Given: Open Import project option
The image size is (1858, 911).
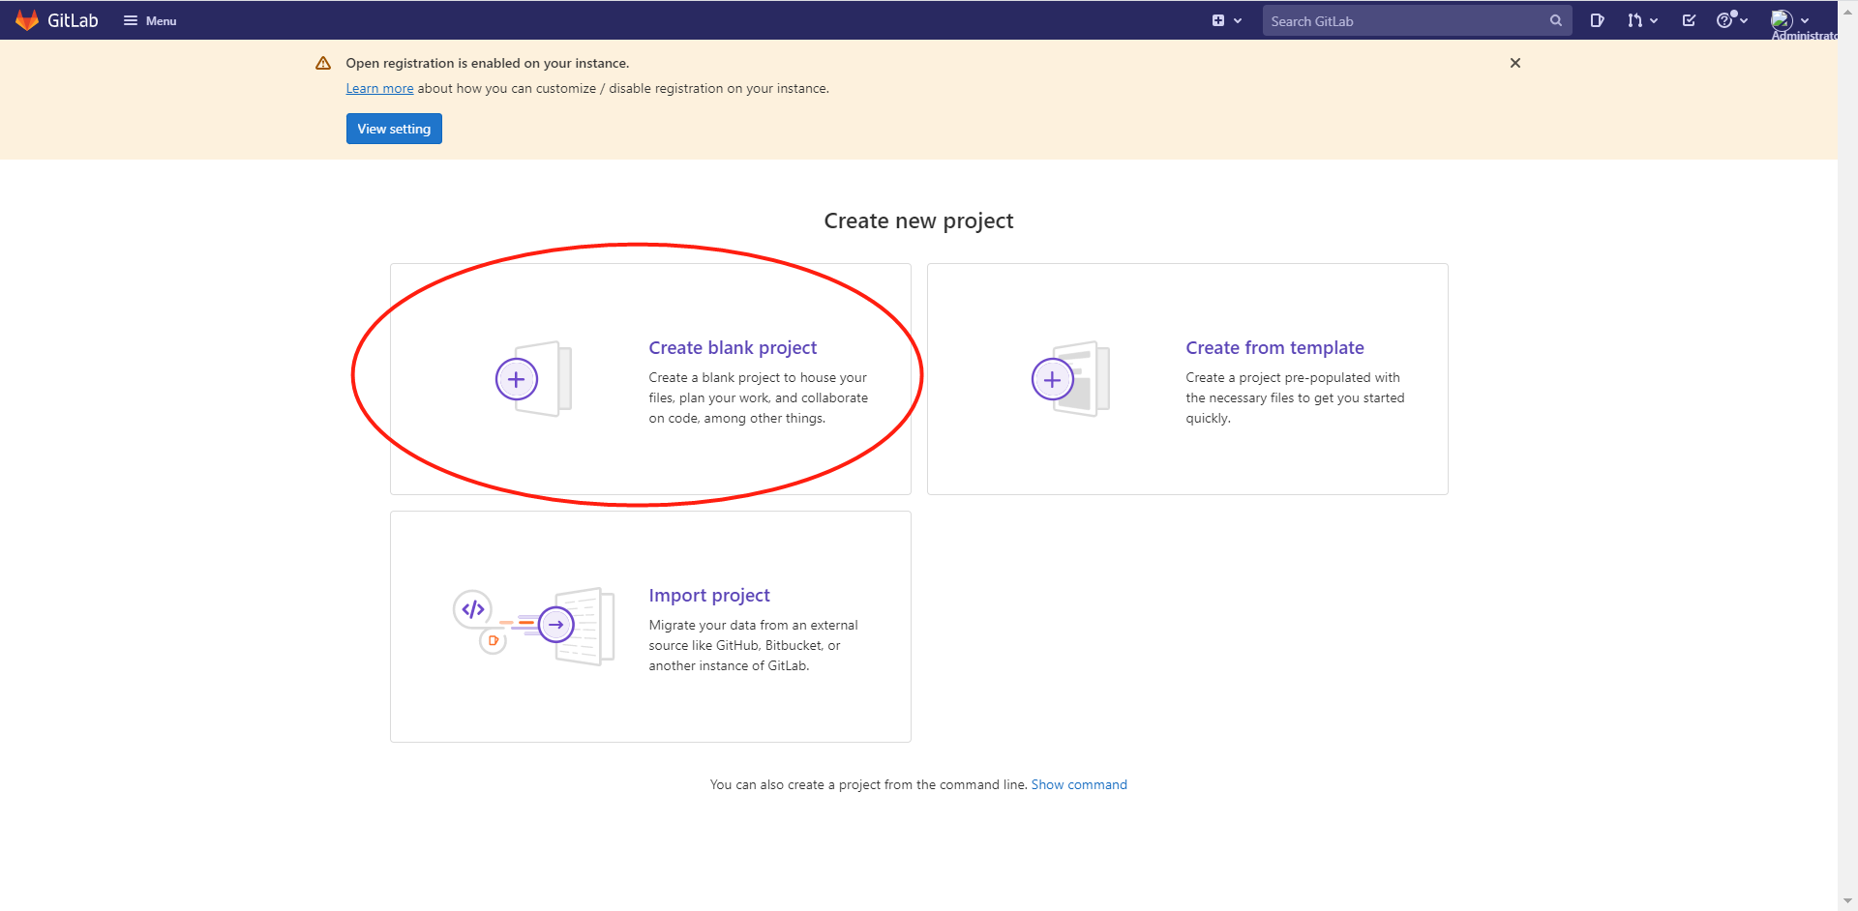Looking at the screenshot, I should click(709, 595).
